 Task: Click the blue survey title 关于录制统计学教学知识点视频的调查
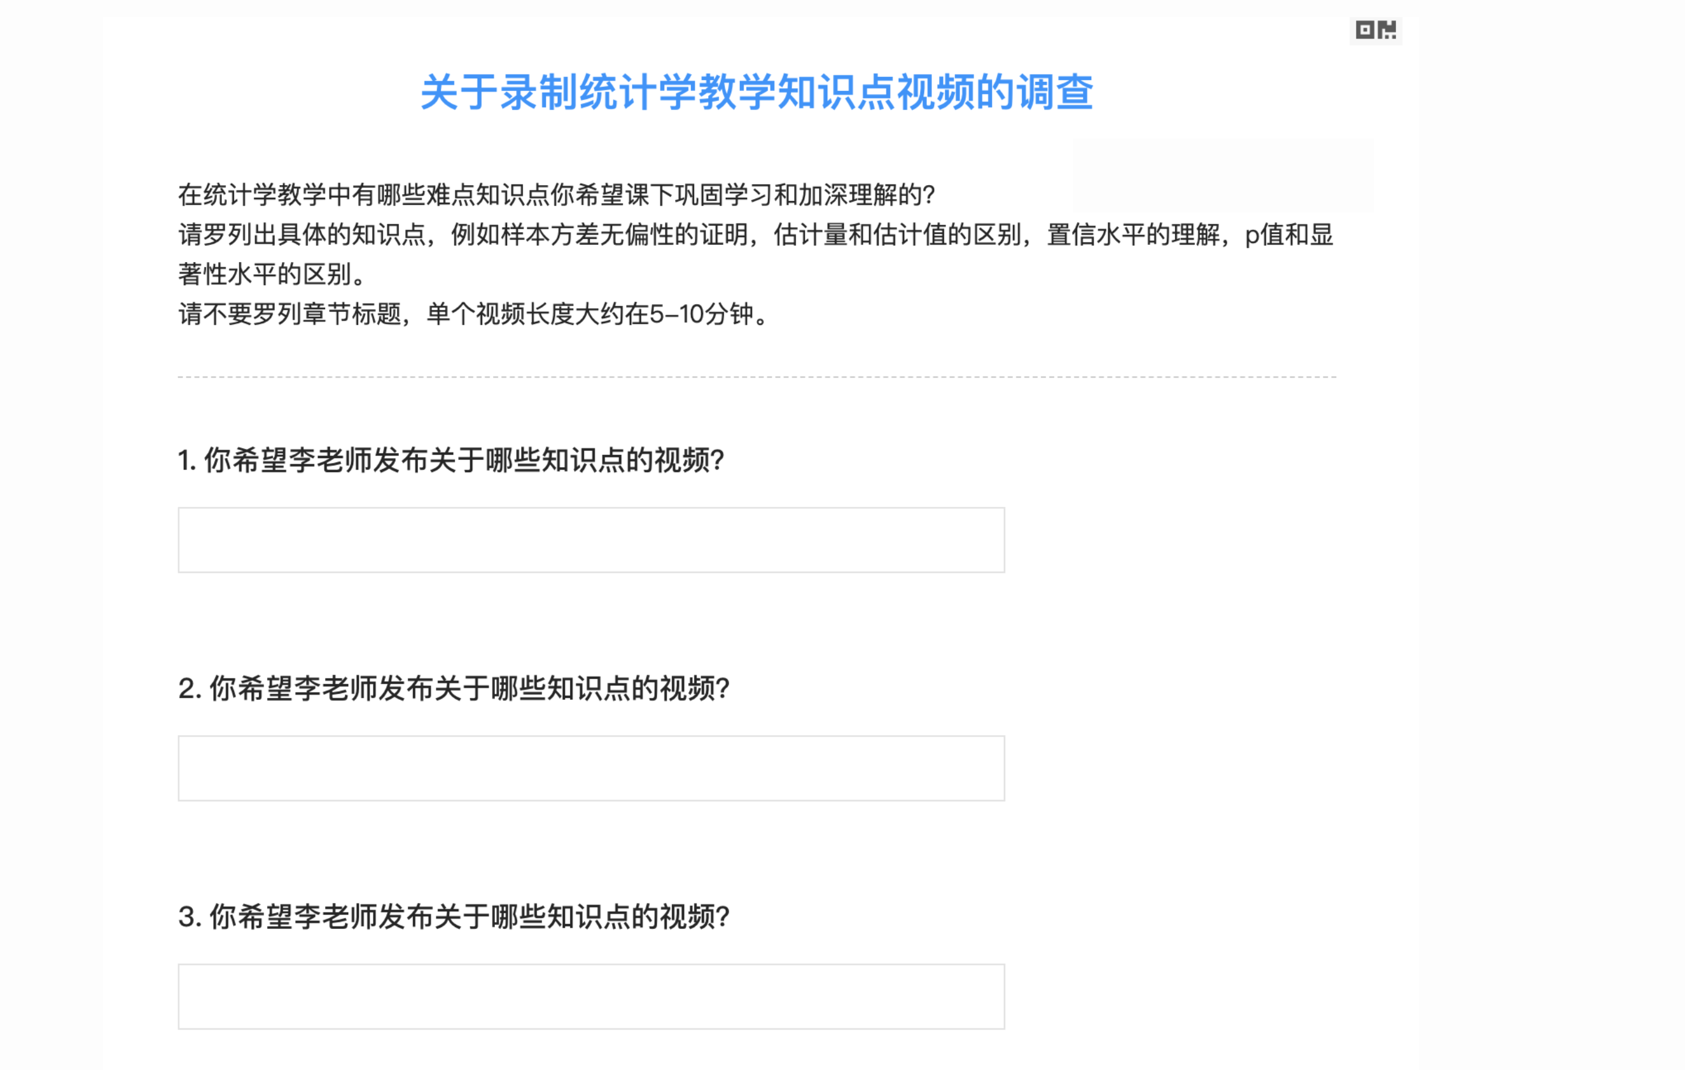[x=756, y=92]
